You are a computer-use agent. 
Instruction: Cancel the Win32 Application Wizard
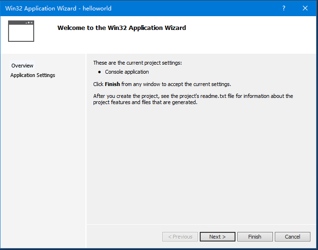coord(292,237)
